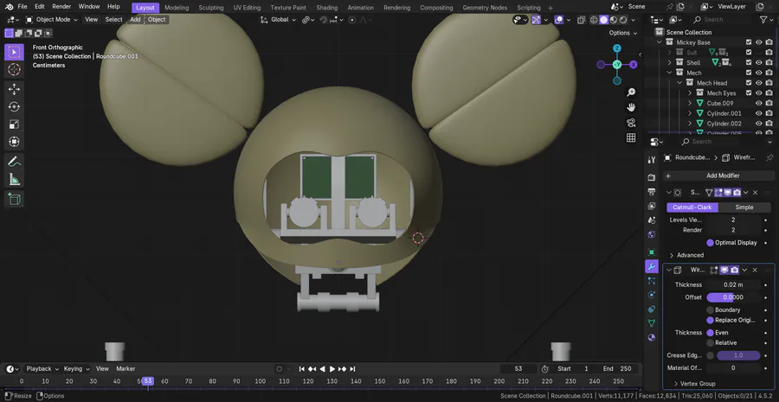
Task: Open the outliner filter dropdown
Action: pos(765,19)
